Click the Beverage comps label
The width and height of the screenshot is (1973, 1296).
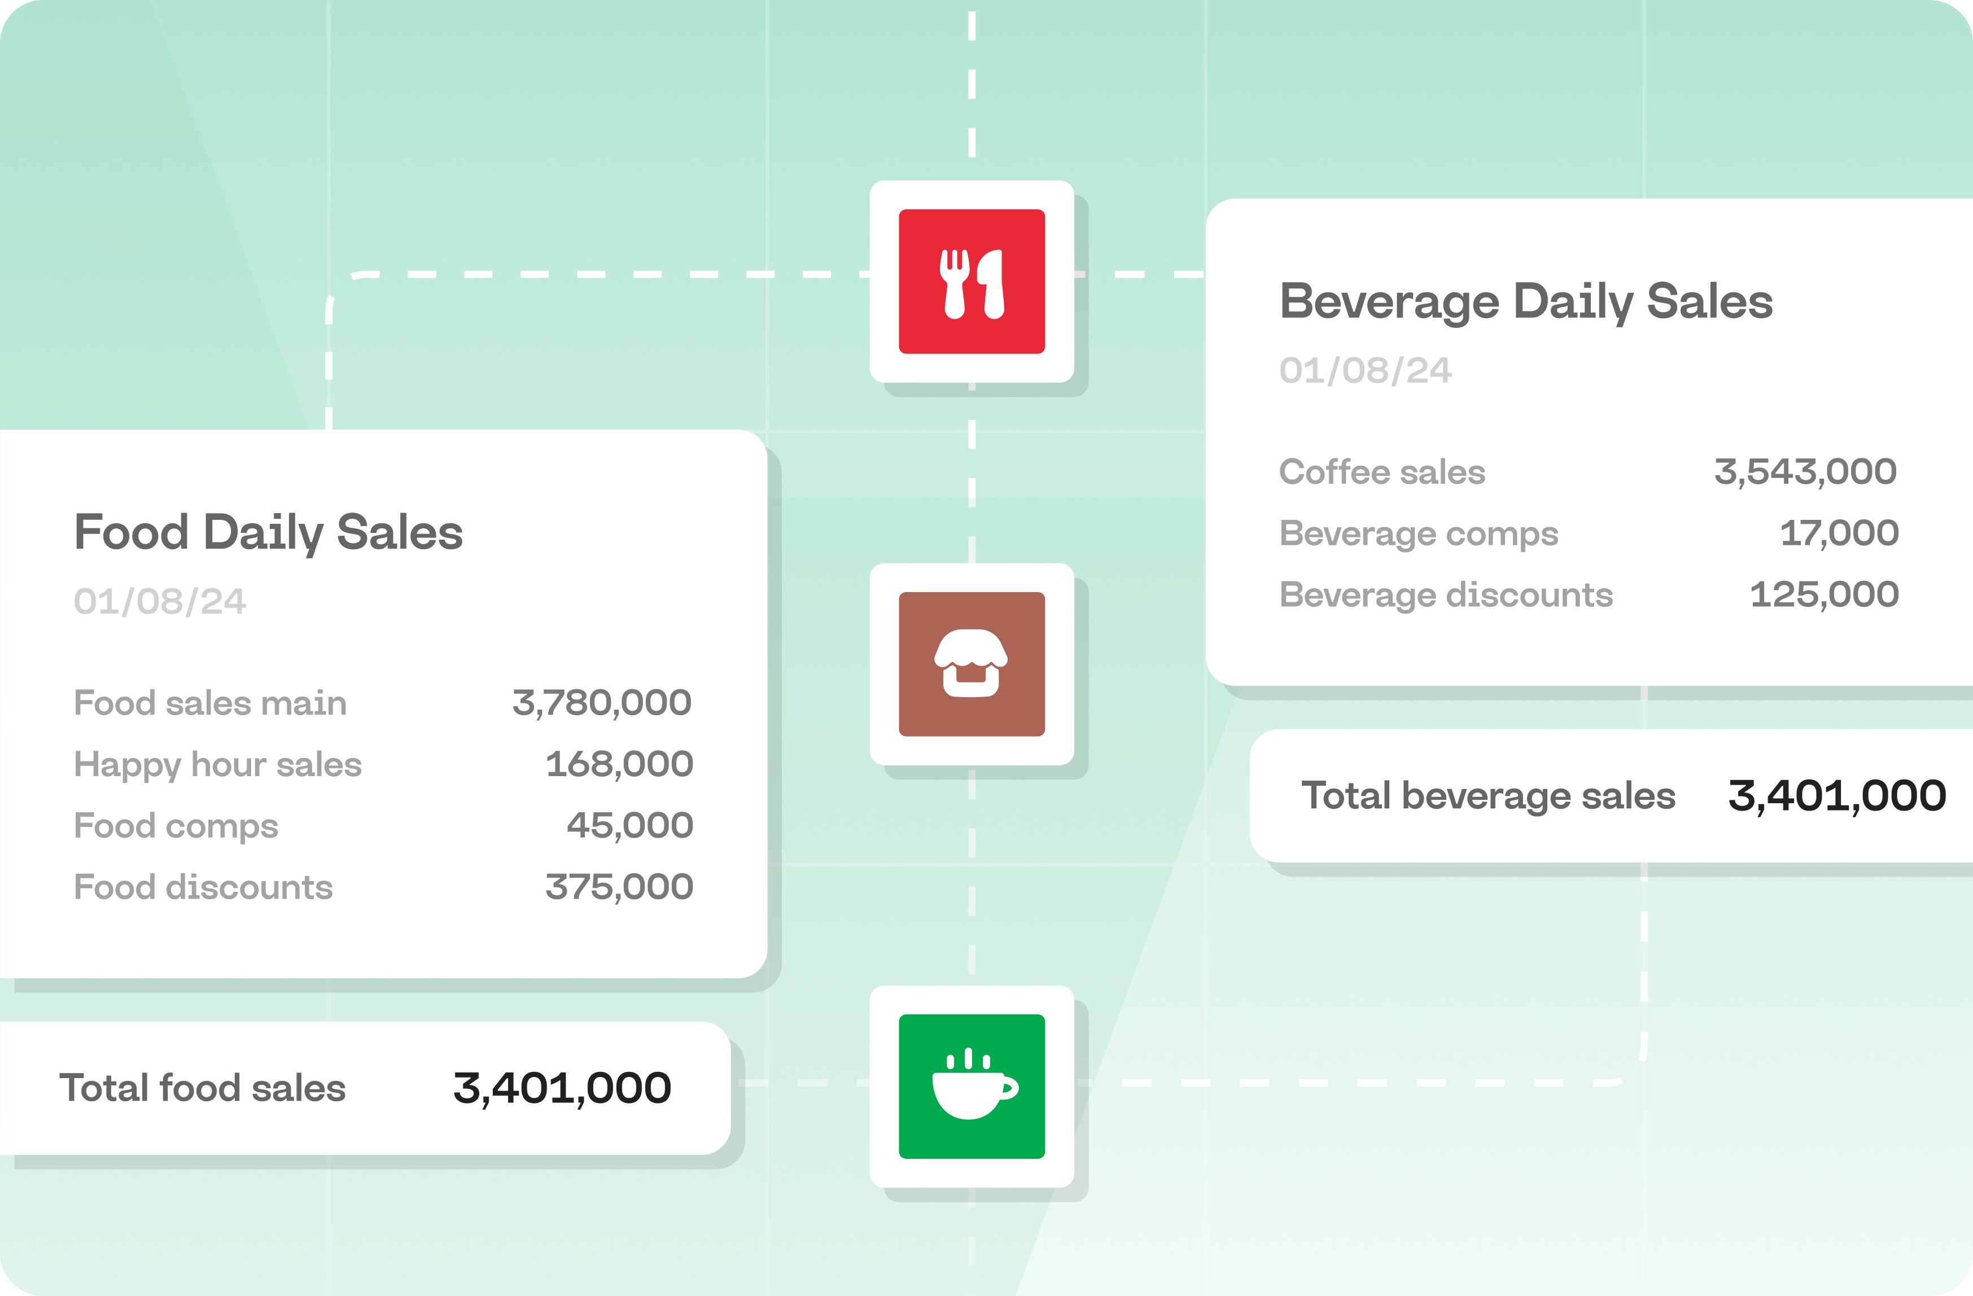coord(1419,533)
